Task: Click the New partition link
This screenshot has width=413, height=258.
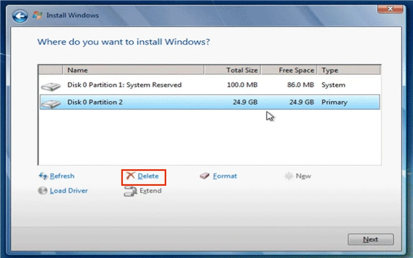Action: point(303,176)
